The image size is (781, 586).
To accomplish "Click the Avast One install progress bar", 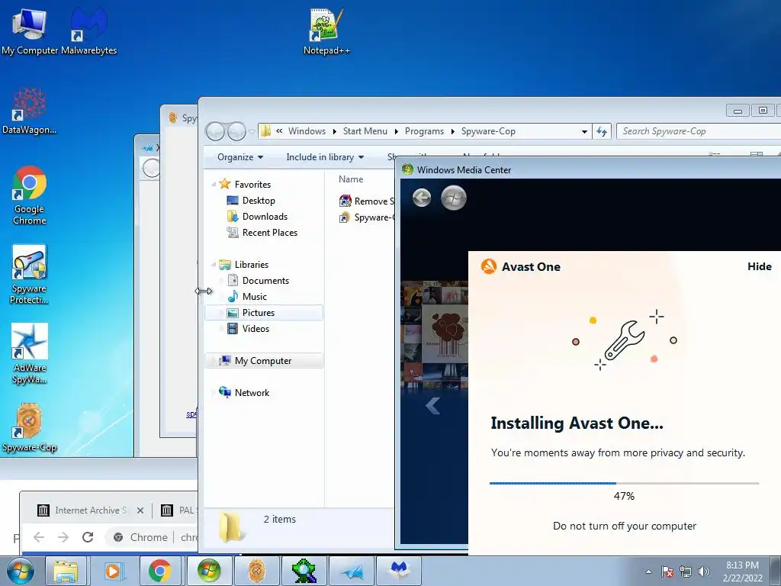I will (x=624, y=483).
